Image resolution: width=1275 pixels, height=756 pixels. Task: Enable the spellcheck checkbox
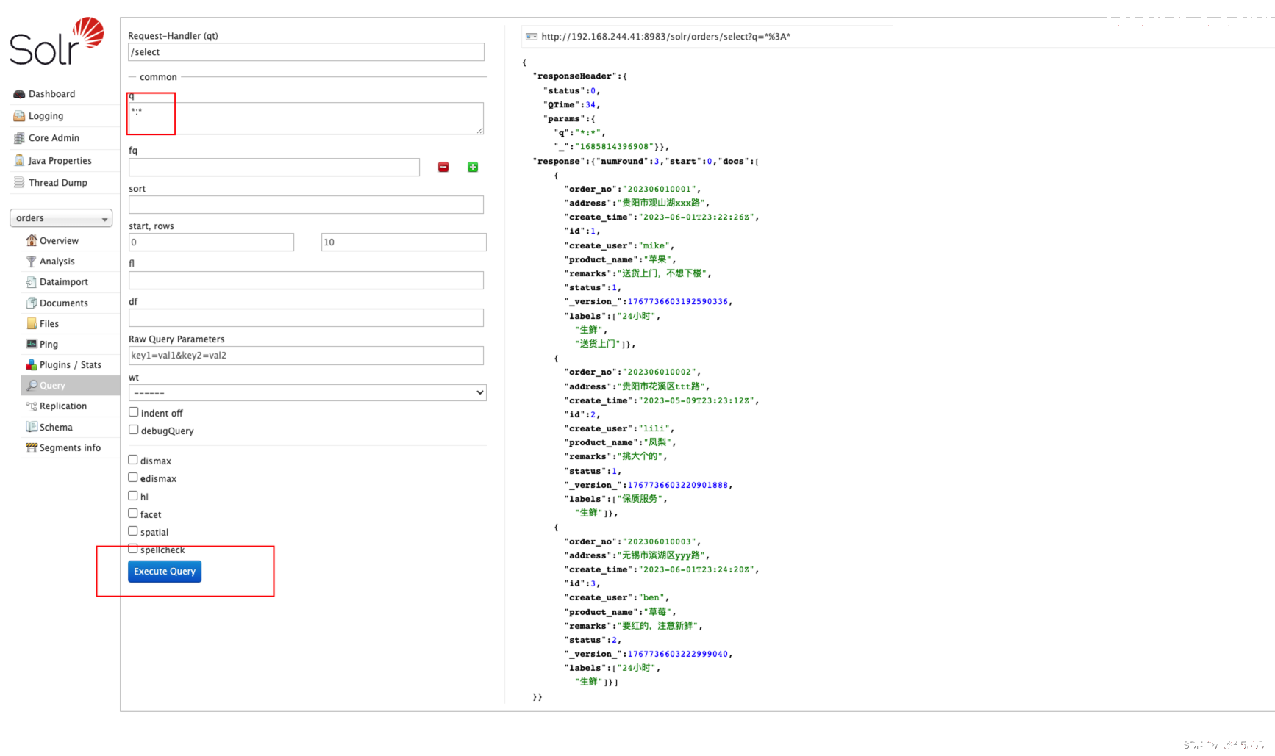(133, 549)
